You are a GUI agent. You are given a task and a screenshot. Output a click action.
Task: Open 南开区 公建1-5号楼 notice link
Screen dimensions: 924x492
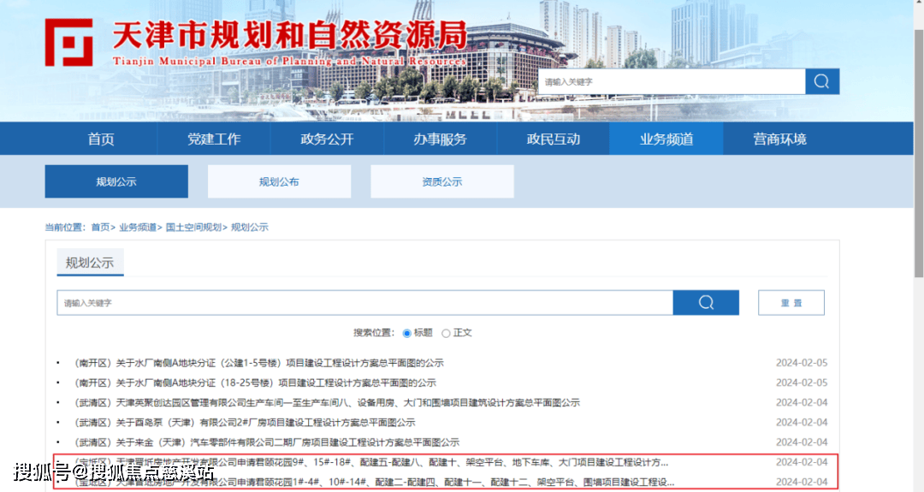[257, 363]
